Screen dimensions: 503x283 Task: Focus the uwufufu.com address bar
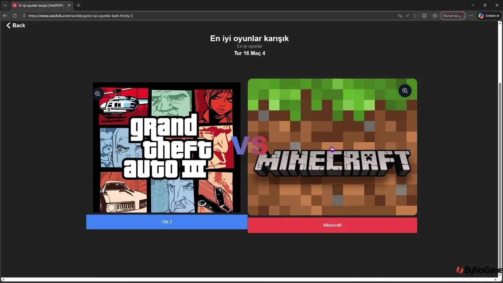point(212,16)
